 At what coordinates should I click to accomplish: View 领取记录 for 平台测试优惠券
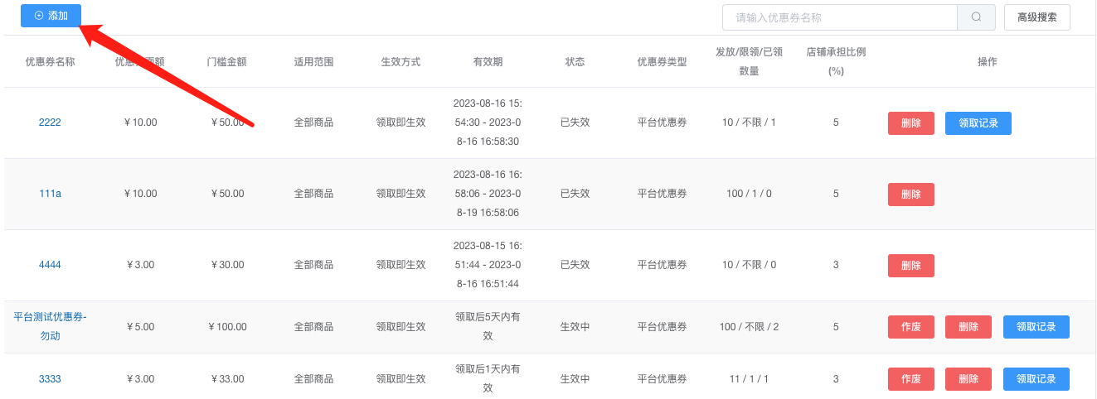[x=1036, y=327]
